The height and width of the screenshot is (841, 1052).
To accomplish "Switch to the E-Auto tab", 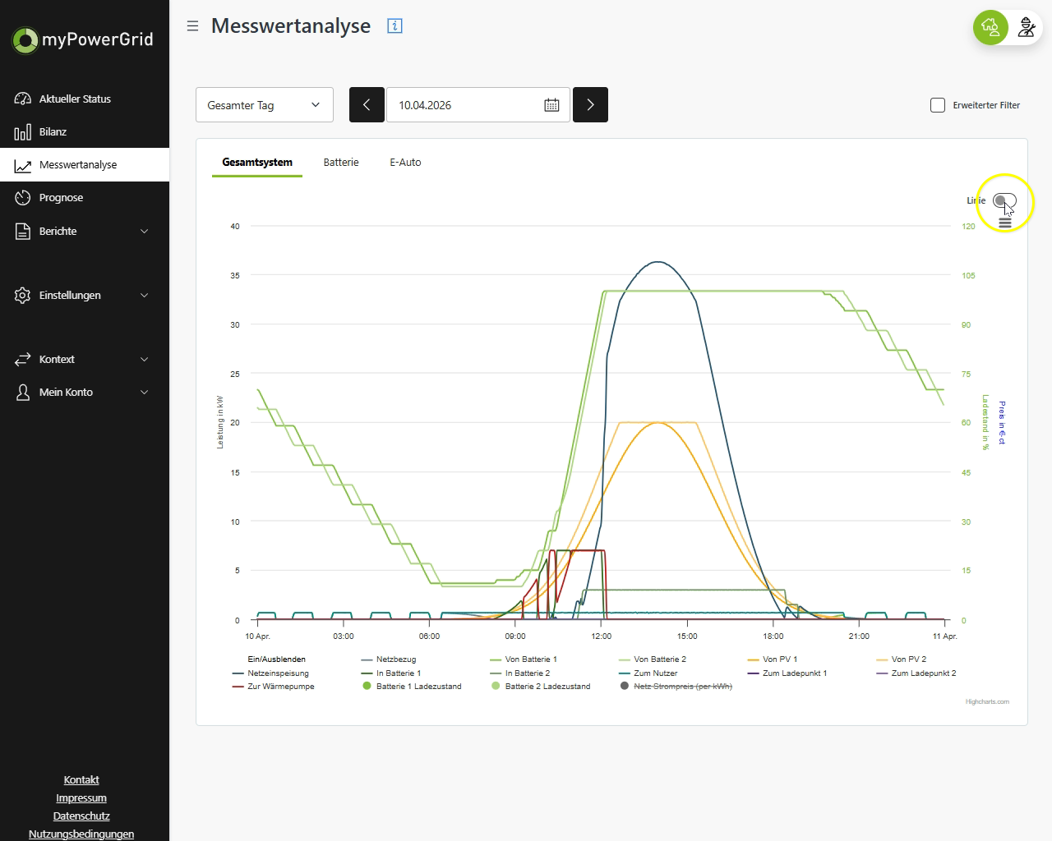I will pyautogui.click(x=405, y=163).
